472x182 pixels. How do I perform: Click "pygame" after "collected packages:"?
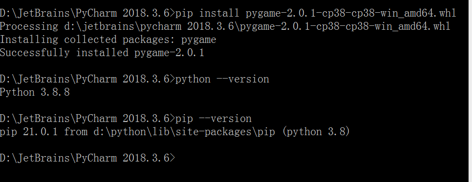coord(199,40)
